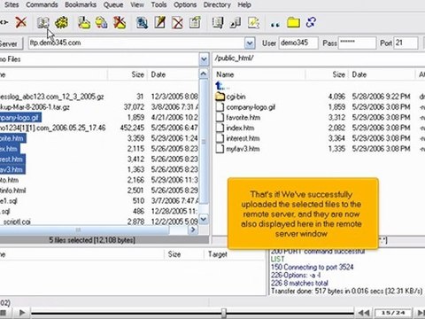The height and width of the screenshot is (319, 425).
Task: Click the Edit file pencil icon
Action: pos(159,23)
